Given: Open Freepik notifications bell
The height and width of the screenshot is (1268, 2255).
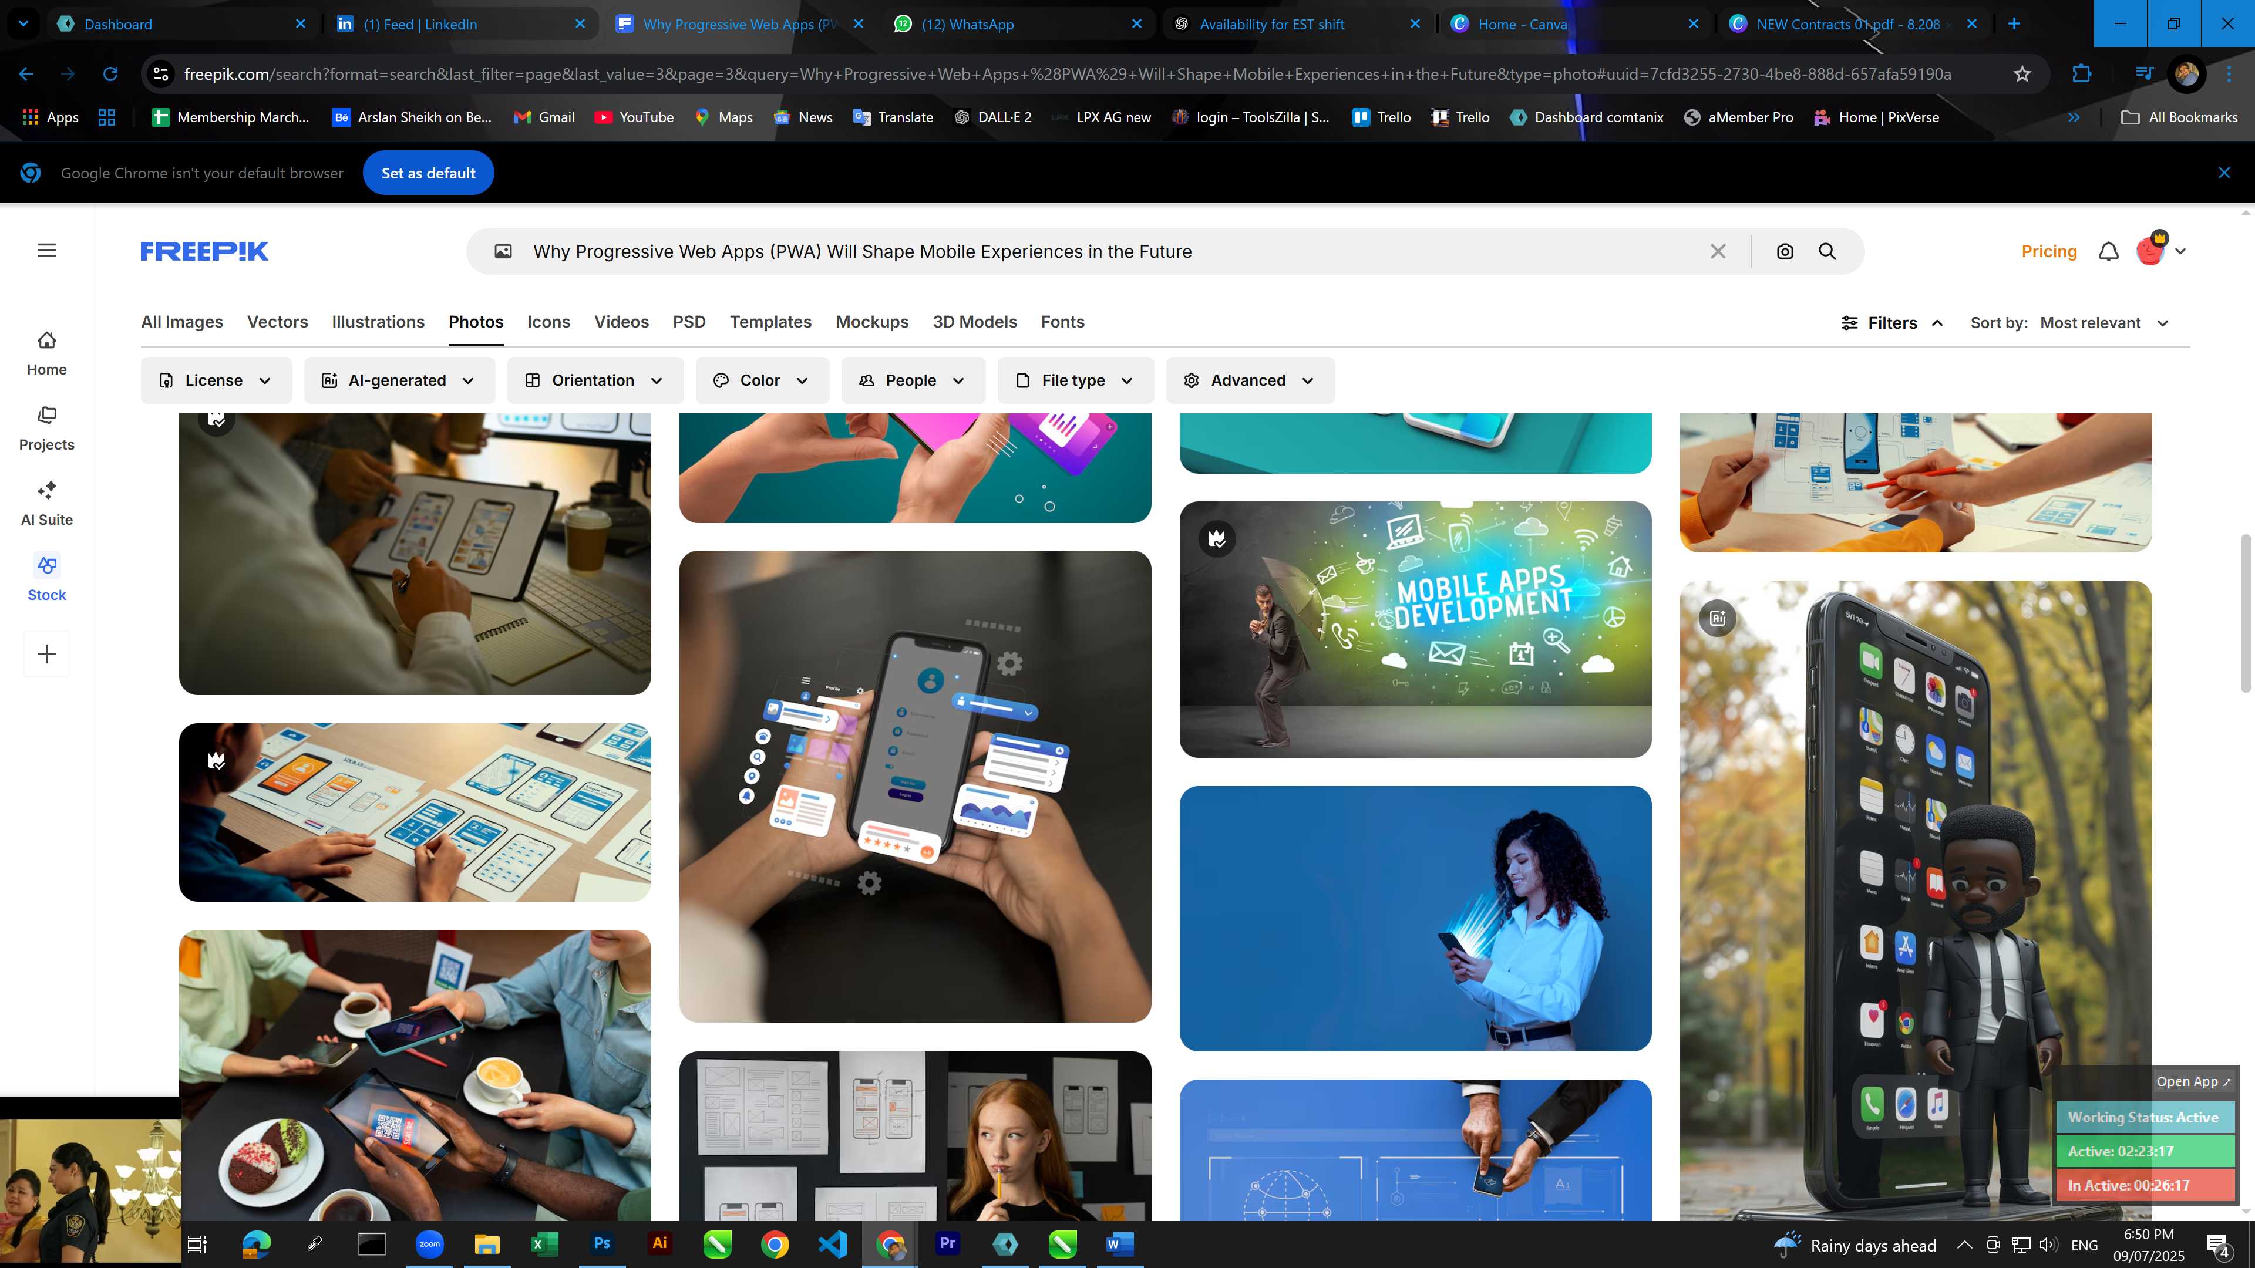Looking at the screenshot, I should coord(2109,251).
